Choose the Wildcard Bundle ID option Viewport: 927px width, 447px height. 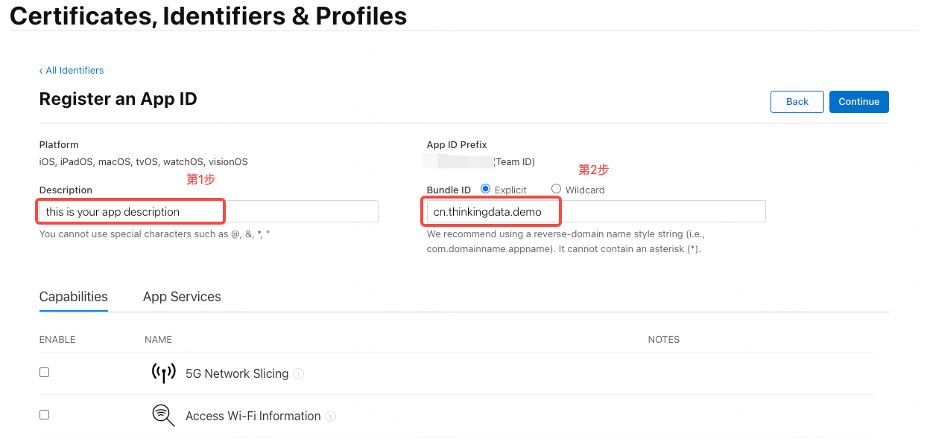[x=556, y=189]
